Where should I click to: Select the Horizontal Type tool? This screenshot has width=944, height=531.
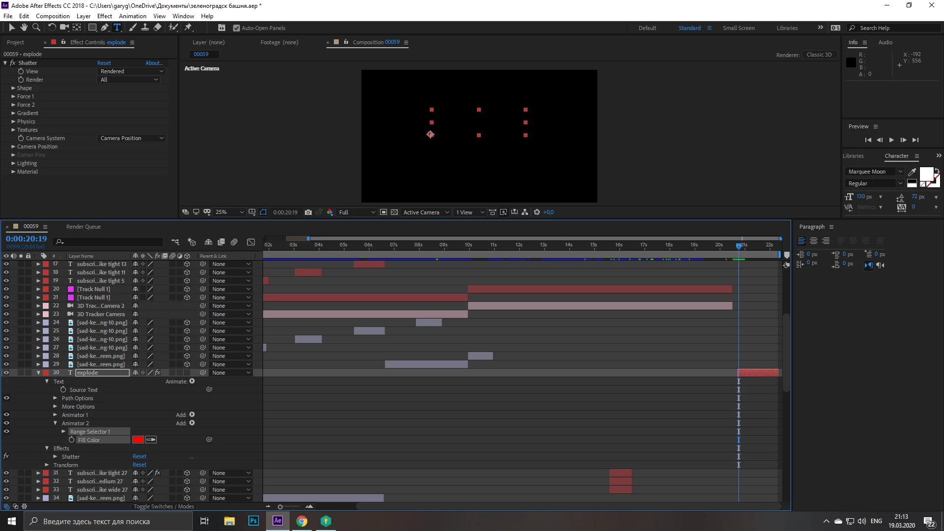pyautogui.click(x=117, y=28)
